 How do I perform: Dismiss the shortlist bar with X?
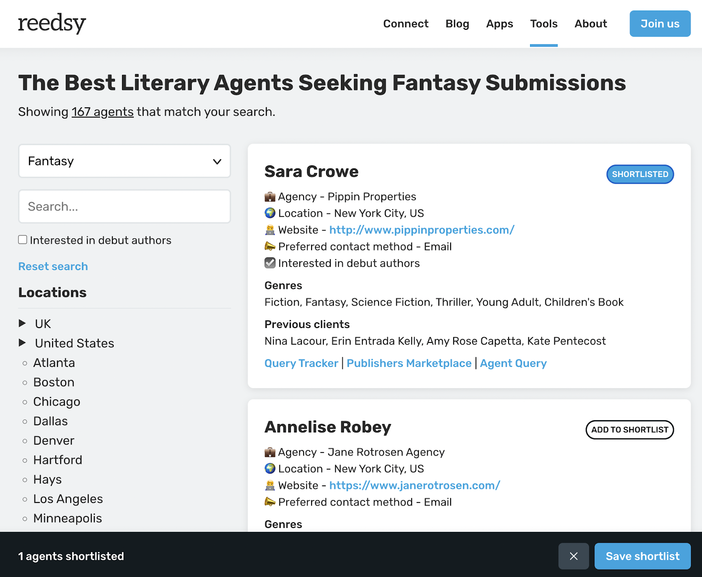pos(573,556)
